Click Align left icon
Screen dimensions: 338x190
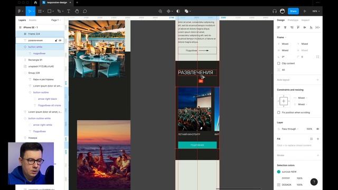coord(278,27)
